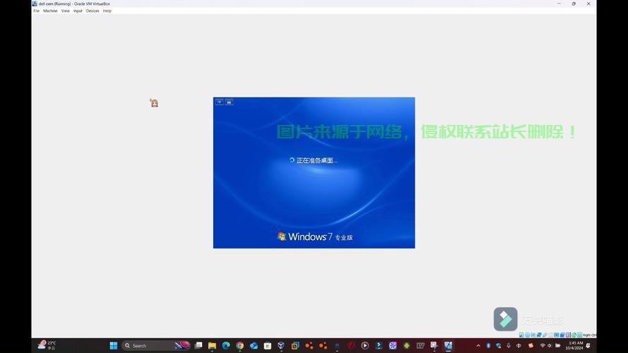This screenshot has width=628, height=353.
Task: Open Outlook from the taskbar
Action: (254, 345)
